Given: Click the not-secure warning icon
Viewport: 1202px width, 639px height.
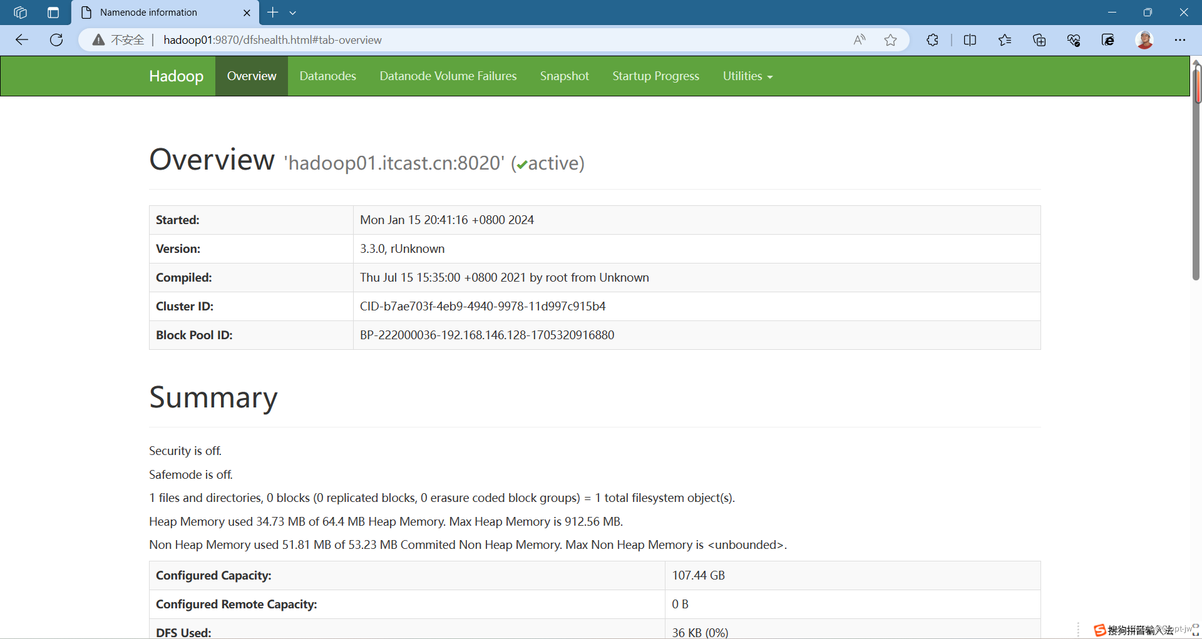Looking at the screenshot, I should [98, 40].
